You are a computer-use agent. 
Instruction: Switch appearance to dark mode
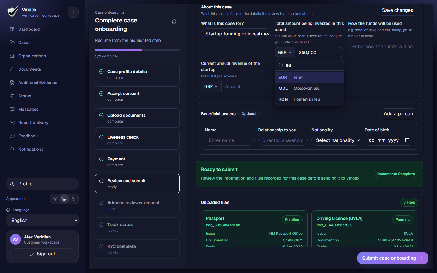pos(73,199)
